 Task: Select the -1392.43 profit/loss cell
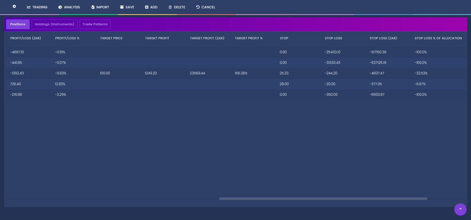[17, 73]
